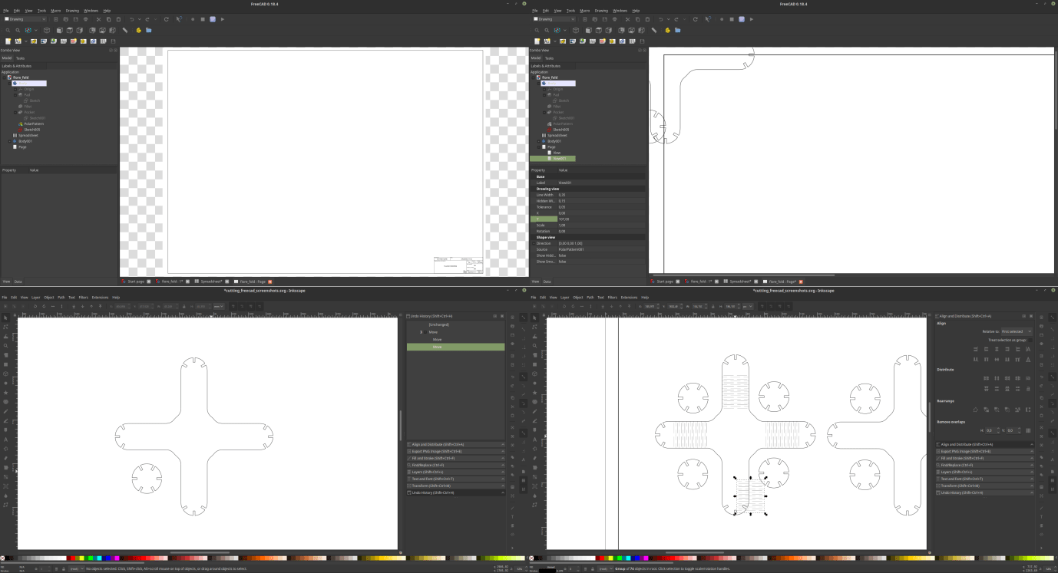The width and height of the screenshot is (1058, 573).
Task: Click remove overlaps icon beside V field
Action: point(1028,430)
